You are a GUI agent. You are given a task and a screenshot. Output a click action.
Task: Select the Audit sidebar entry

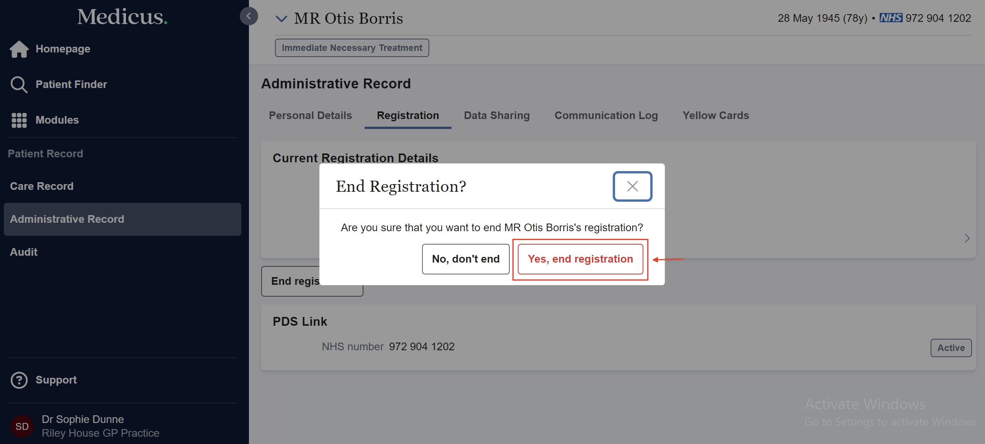pyautogui.click(x=23, y=251)
